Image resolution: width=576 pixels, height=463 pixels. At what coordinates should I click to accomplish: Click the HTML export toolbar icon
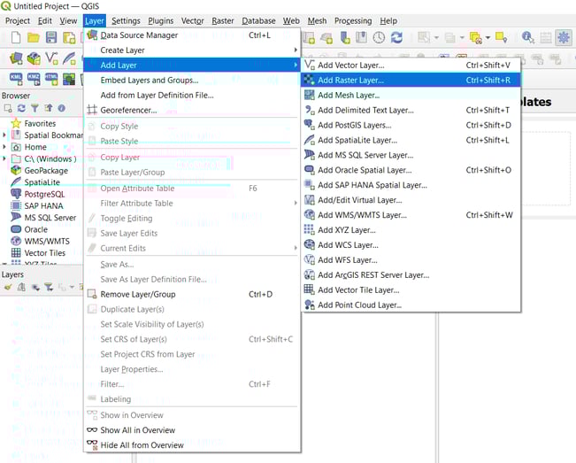51,79
